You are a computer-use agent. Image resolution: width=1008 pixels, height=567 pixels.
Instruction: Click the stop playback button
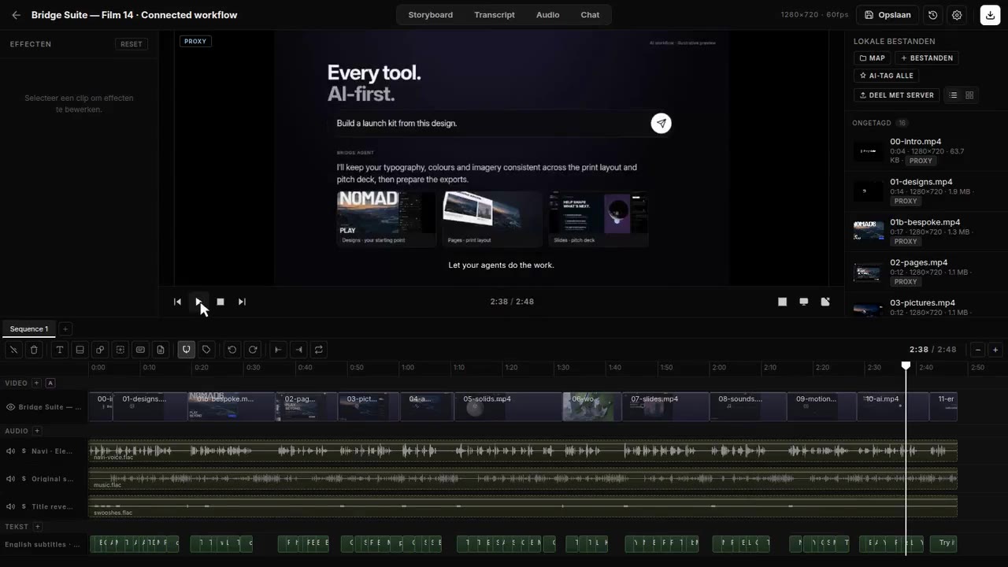click(220, 302)
